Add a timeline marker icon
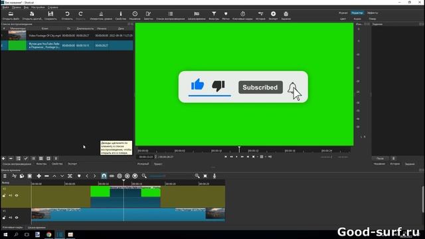425x239 pixels. [79, 176]
